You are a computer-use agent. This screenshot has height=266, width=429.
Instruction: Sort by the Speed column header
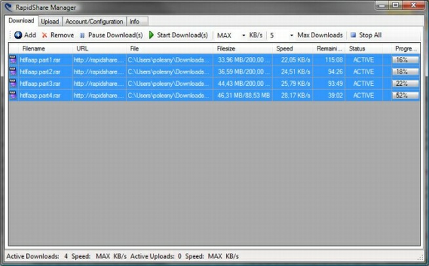(x=293, y=48)
